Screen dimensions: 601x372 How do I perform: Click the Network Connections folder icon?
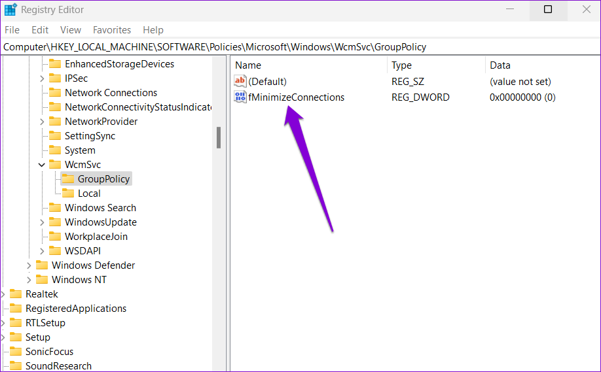pyautogui.click(x=55, y=93)
